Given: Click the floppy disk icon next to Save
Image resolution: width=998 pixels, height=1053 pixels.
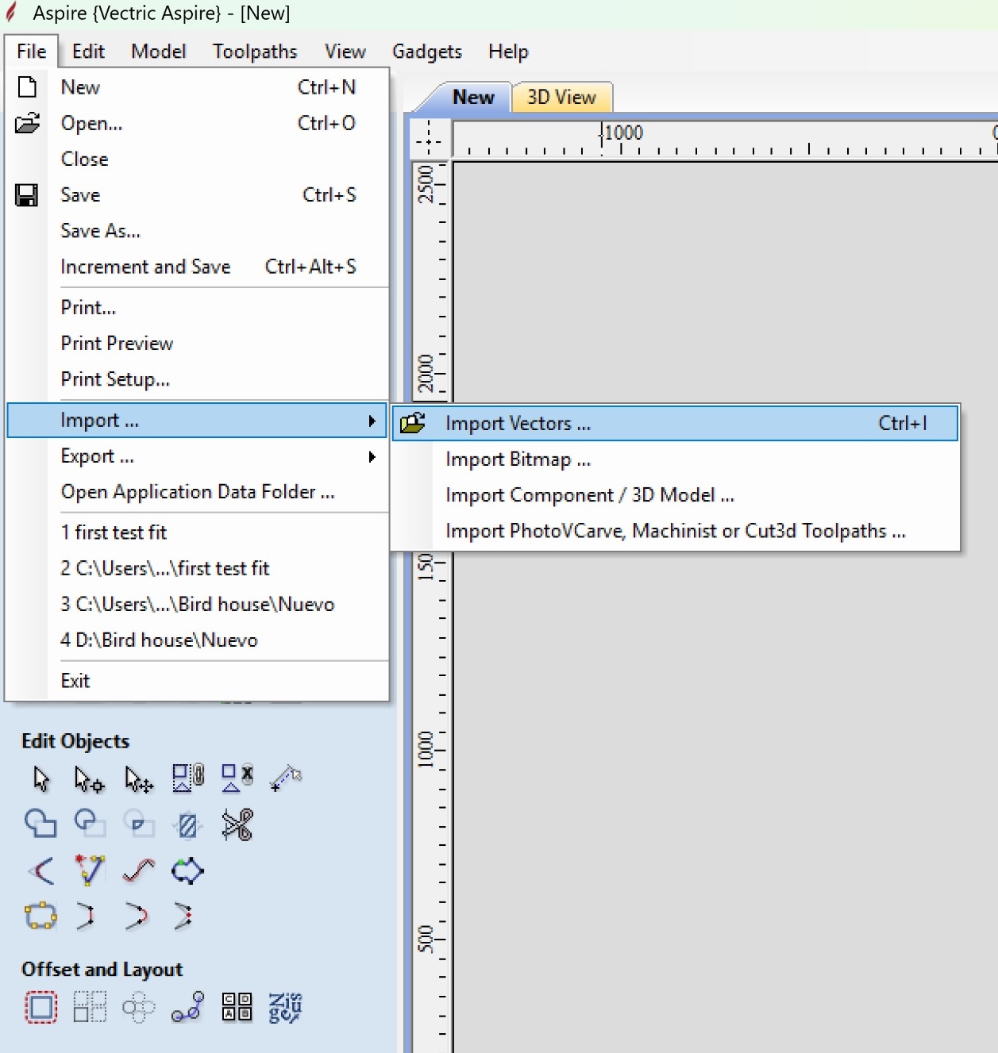Looking at the screenshot, I should [27, 195].
